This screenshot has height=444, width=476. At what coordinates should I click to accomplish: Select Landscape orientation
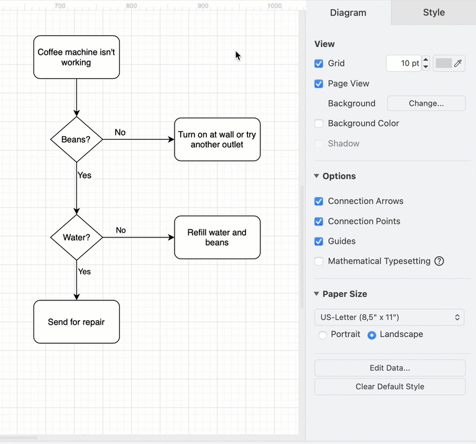click(372, 335)
